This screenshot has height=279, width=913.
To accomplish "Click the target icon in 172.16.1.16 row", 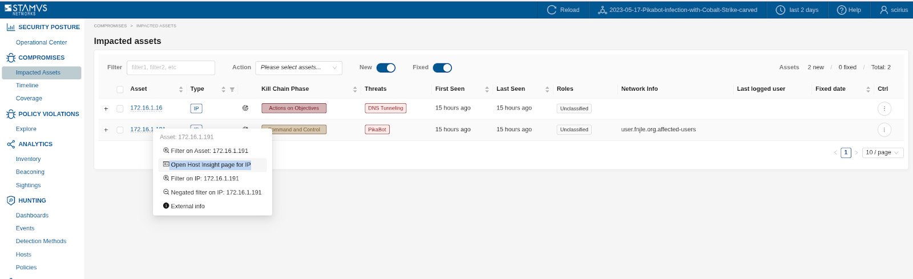I will 245,108.
